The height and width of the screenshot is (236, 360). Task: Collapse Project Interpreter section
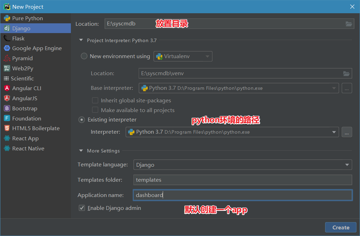coord(81,40)
